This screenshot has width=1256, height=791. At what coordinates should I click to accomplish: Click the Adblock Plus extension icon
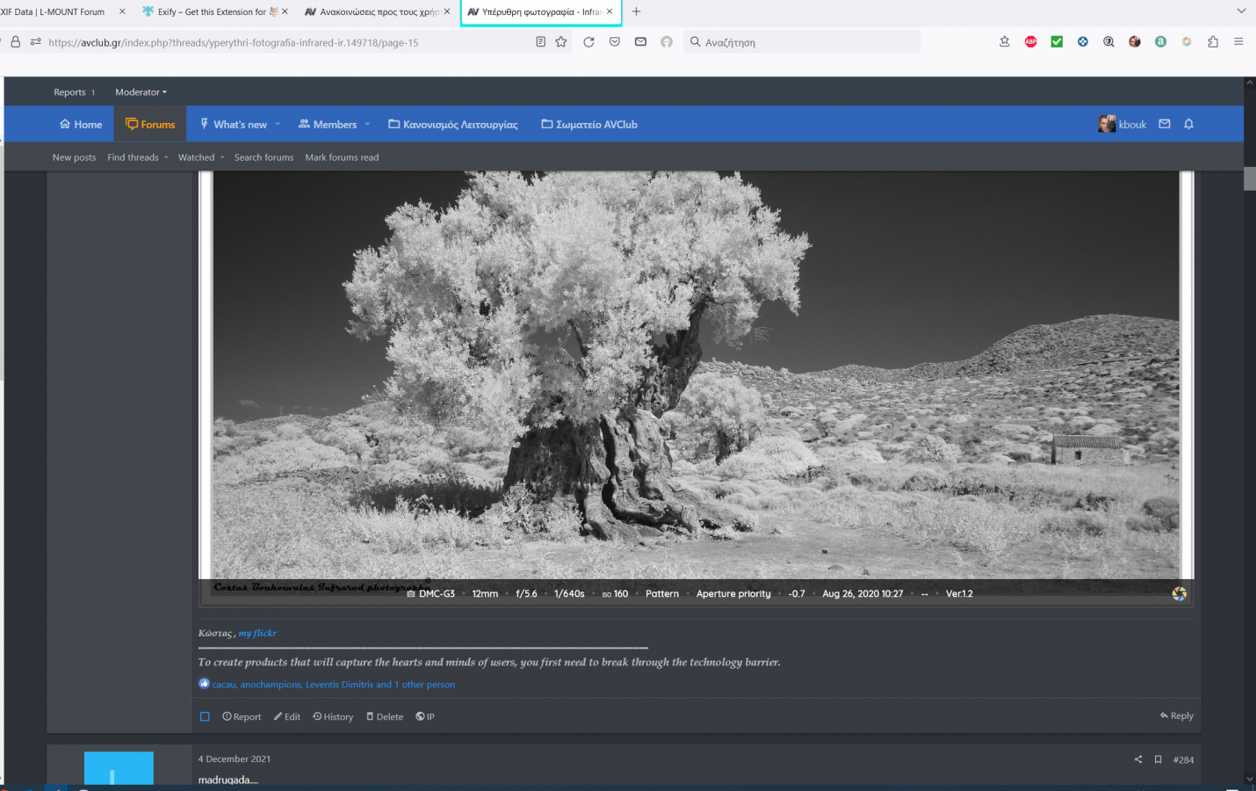[1030, 41]
